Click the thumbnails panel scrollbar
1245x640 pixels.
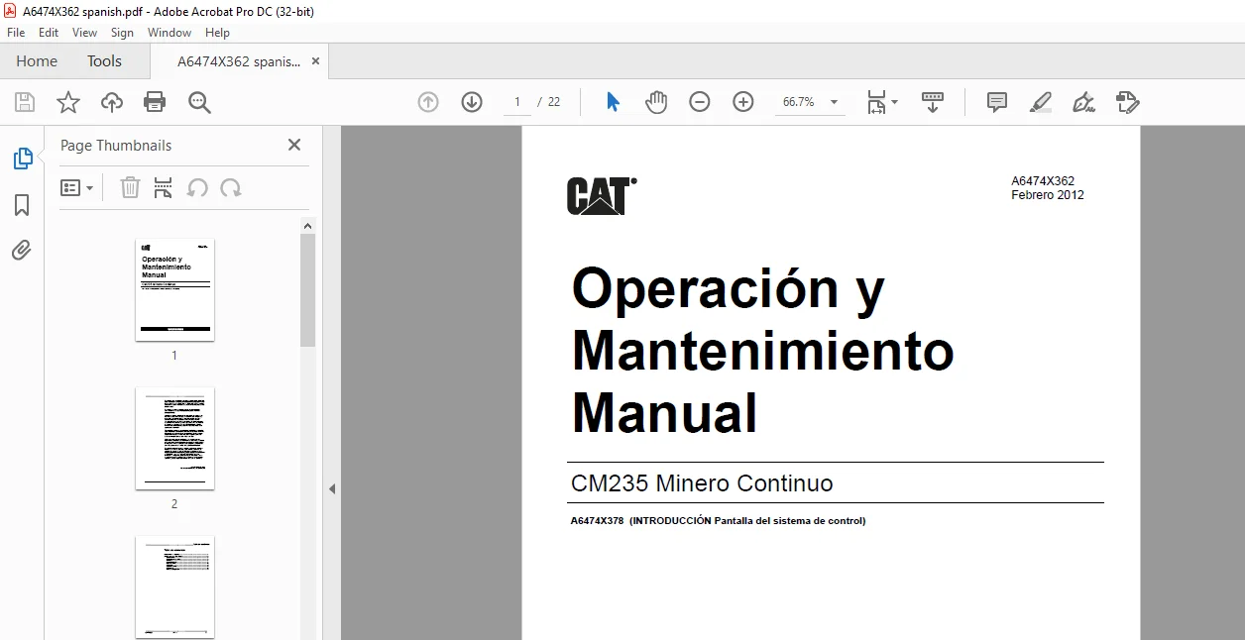pyautogui.click(x=308, y=290)
